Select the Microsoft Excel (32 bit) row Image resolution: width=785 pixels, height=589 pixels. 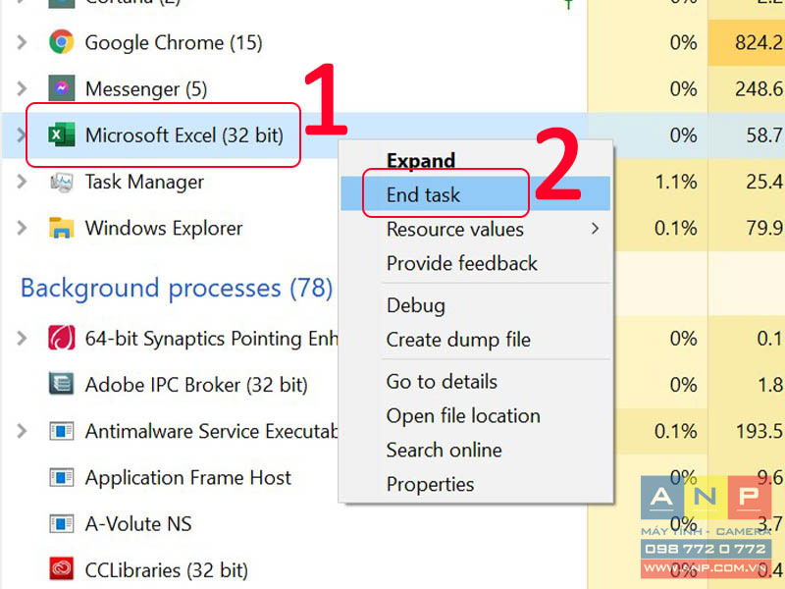coord(293,135)
